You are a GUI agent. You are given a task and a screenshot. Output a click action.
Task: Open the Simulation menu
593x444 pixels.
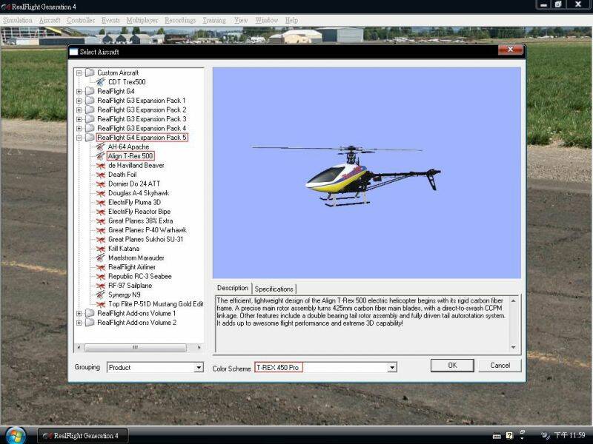coord(18,21)
